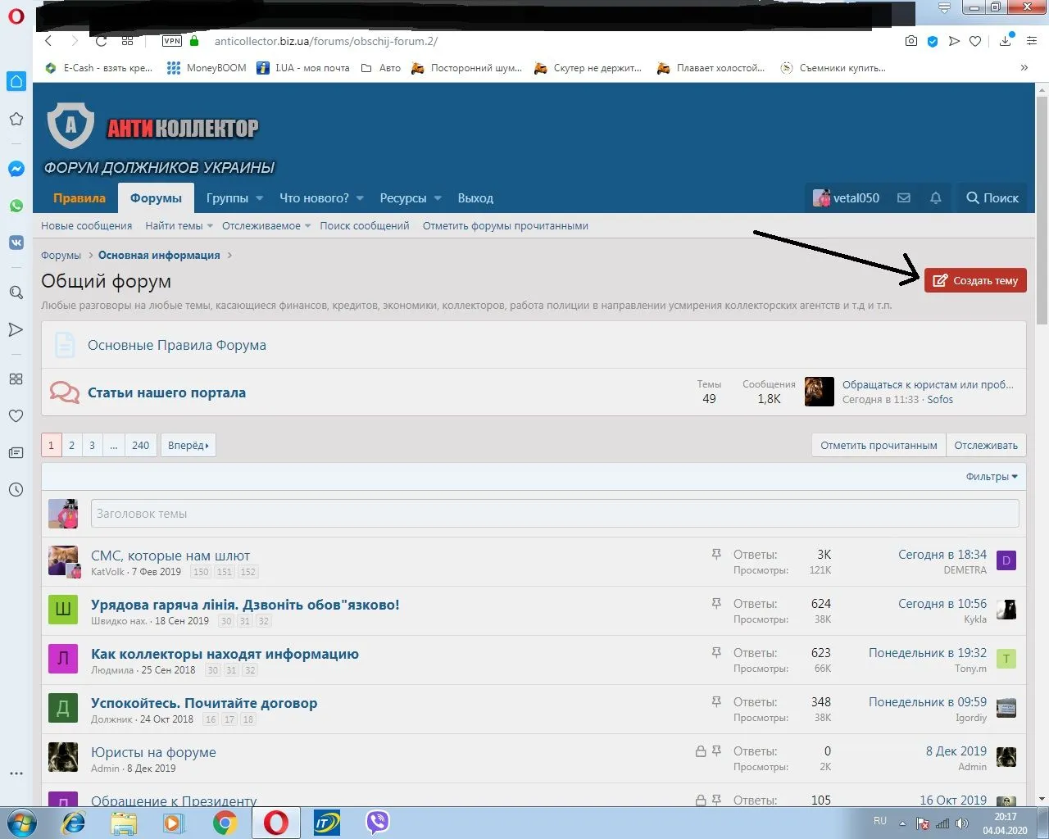Viewport: 1049px width, 839px height.
Task: Click the bookmark heart icon in the address bar
Action: pos(975,41)
